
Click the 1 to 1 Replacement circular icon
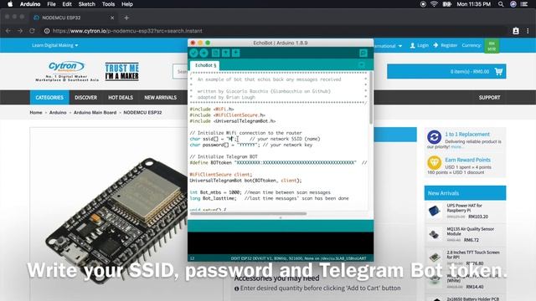pyautogui.click(x=434, y=137)
